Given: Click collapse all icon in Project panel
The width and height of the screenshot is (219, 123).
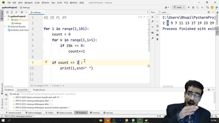Looking at the screenshot, I should pyautogui.click(x=16, y=12).
